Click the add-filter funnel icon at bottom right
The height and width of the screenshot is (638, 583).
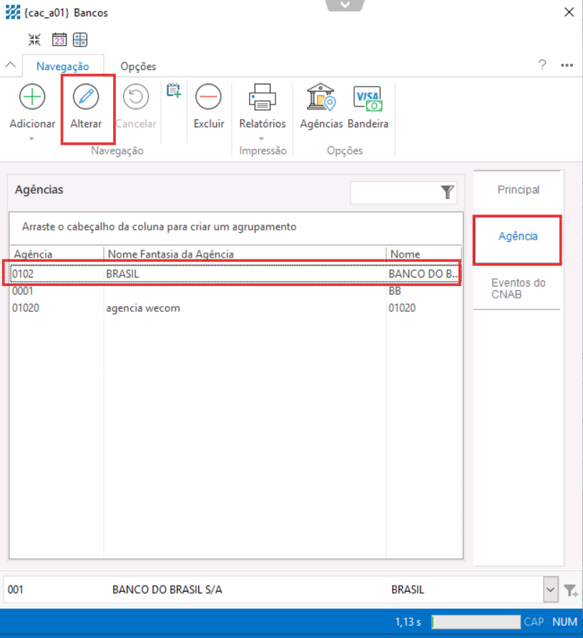[571, 590]
